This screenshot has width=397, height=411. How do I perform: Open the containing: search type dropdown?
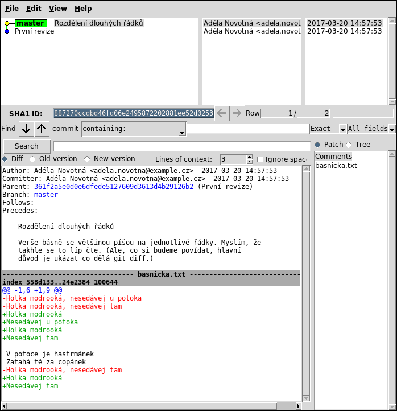(182, 129)
